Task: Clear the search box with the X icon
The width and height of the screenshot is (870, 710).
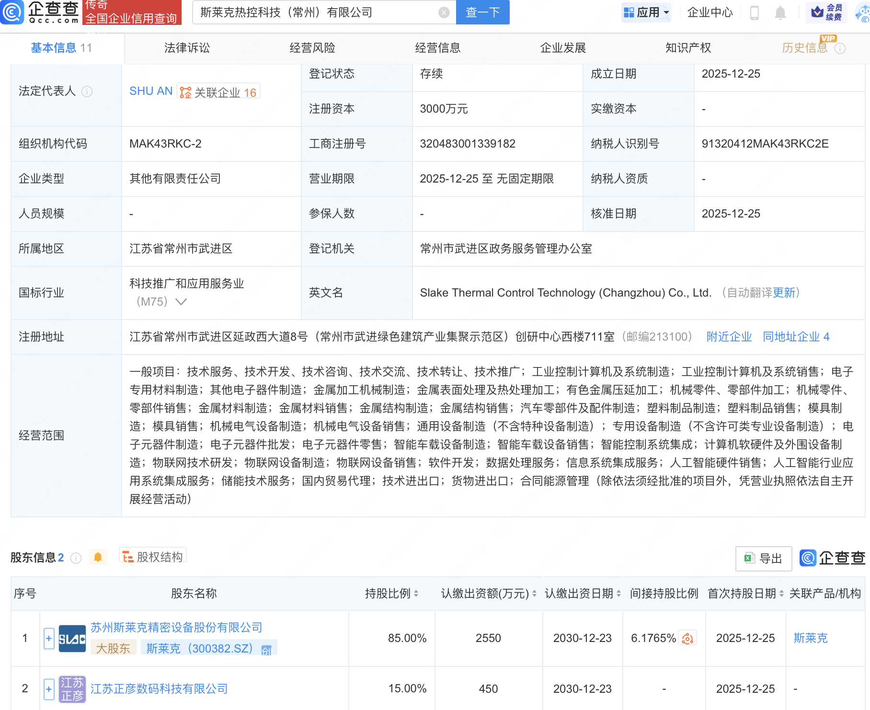Action: click(x=443, y=12)
